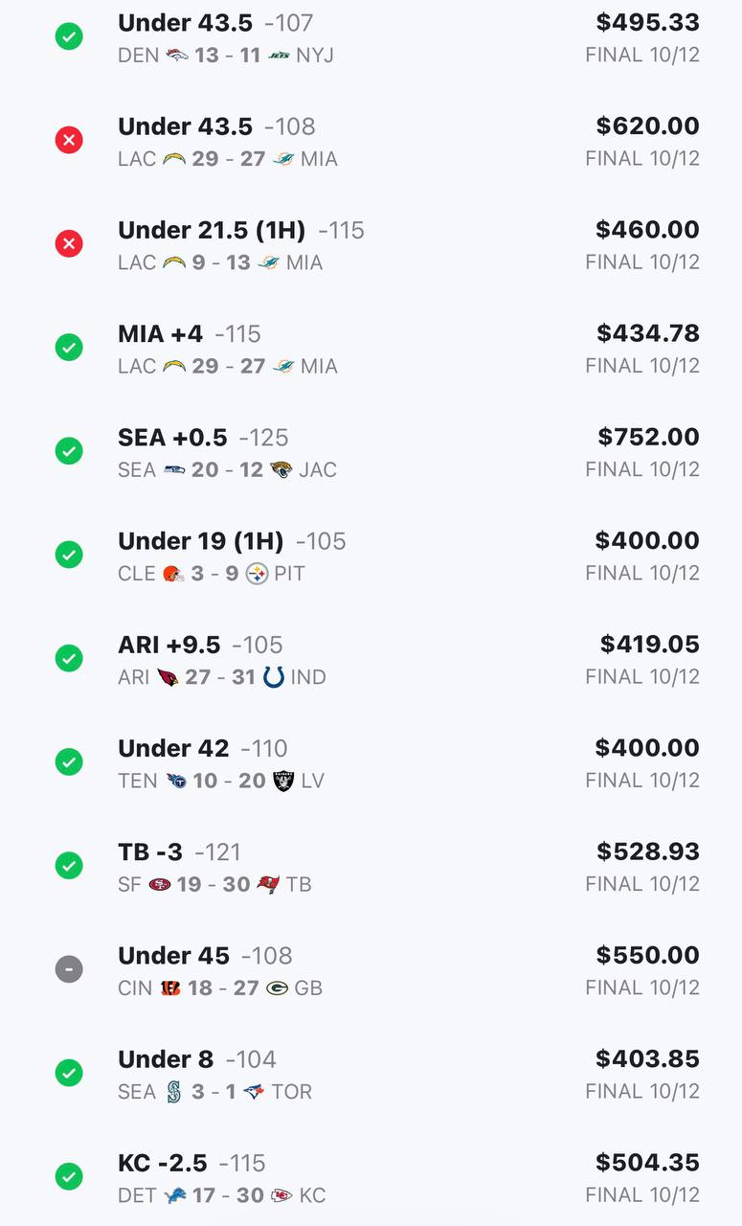The width and height of the screenshot is (742, 1226).
Task: Open the MIA +4 bet entry
Action: point(160,334)
